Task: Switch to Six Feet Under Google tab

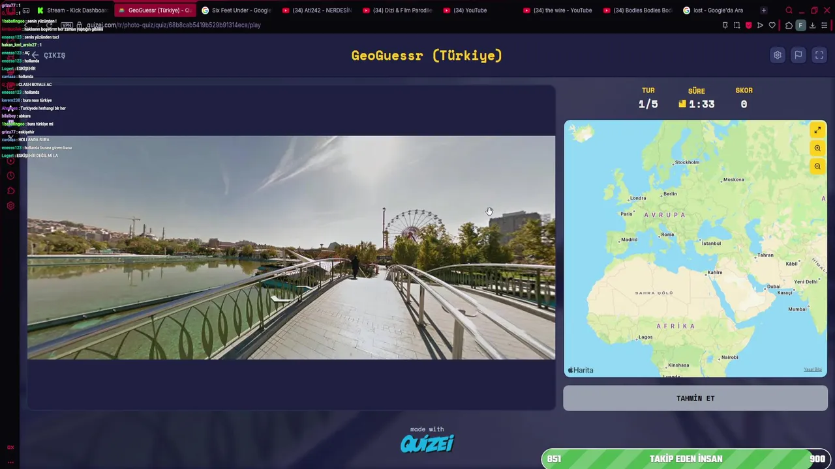Action: click(236, 10)
